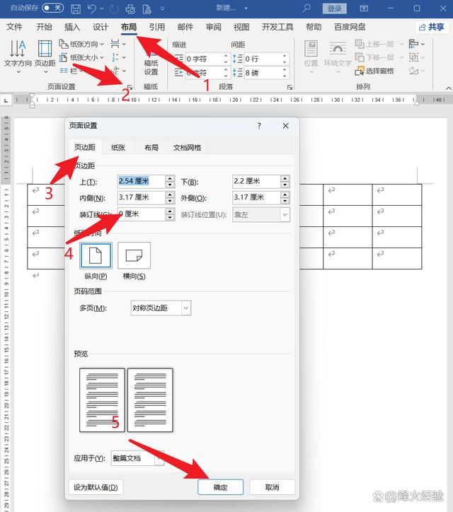Open the 段落 dialog launcher
The height and width of the screenshot is (512, 453).
(x=289, y=87)
